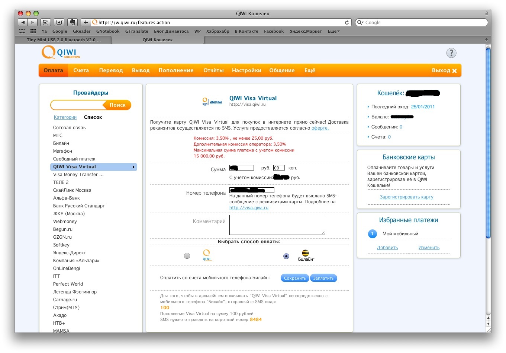506x353 pixels.
Task: Click the коп. kopecks input field
Action: tap(279, 168)
